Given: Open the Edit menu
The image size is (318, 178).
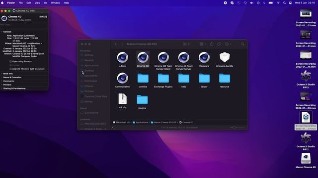Looking at the screenshot, I should point(29,3).
